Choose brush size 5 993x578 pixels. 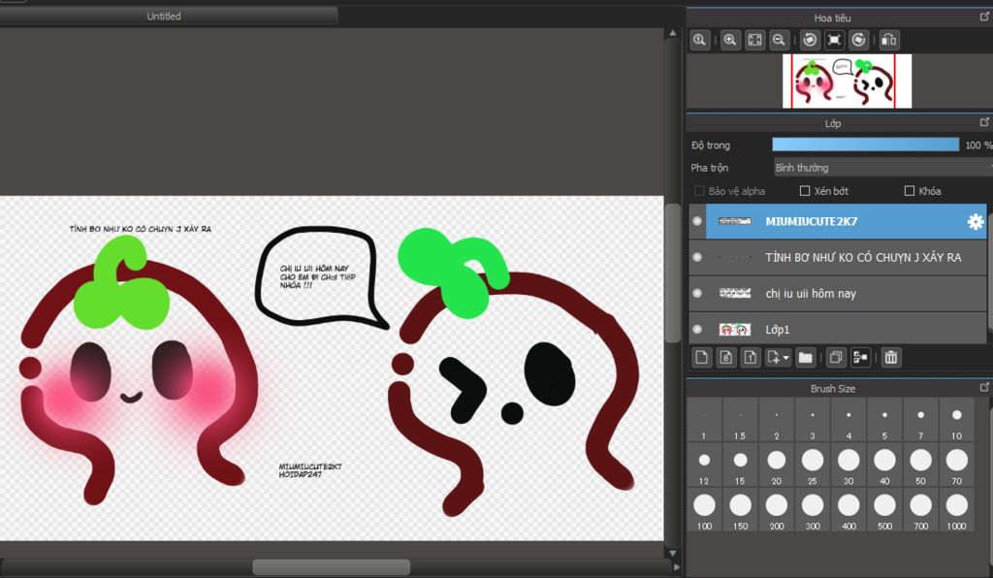[884, 420]
